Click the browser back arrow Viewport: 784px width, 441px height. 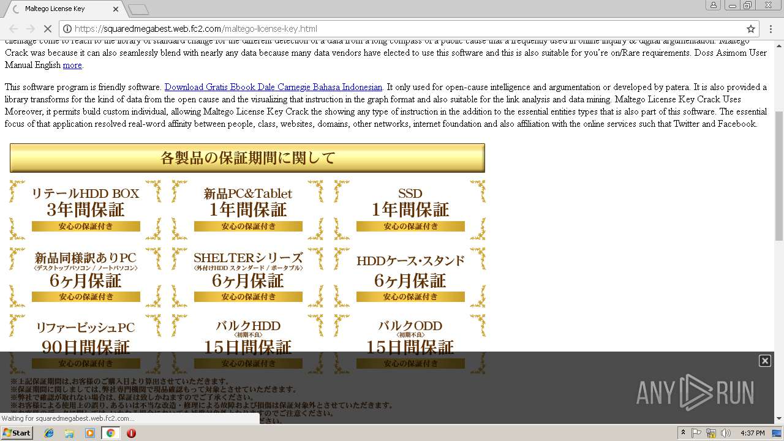pyautogui.click(x=13, y=29)
